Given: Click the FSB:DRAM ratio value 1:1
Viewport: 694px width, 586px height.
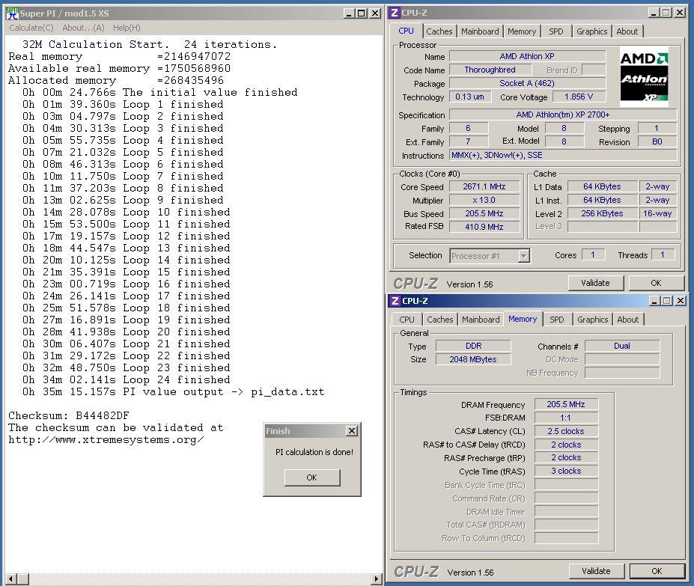Looking at the screenshot, I should click(x=566, y=418).
